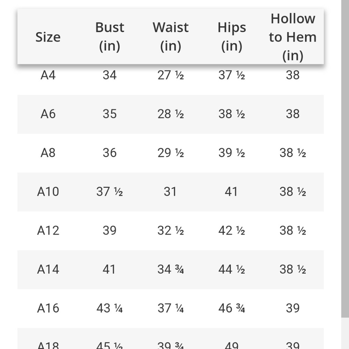Click the A16 bust value 43 ¼
This screenshot has height=349, width=349.
[x=110, y=308]
